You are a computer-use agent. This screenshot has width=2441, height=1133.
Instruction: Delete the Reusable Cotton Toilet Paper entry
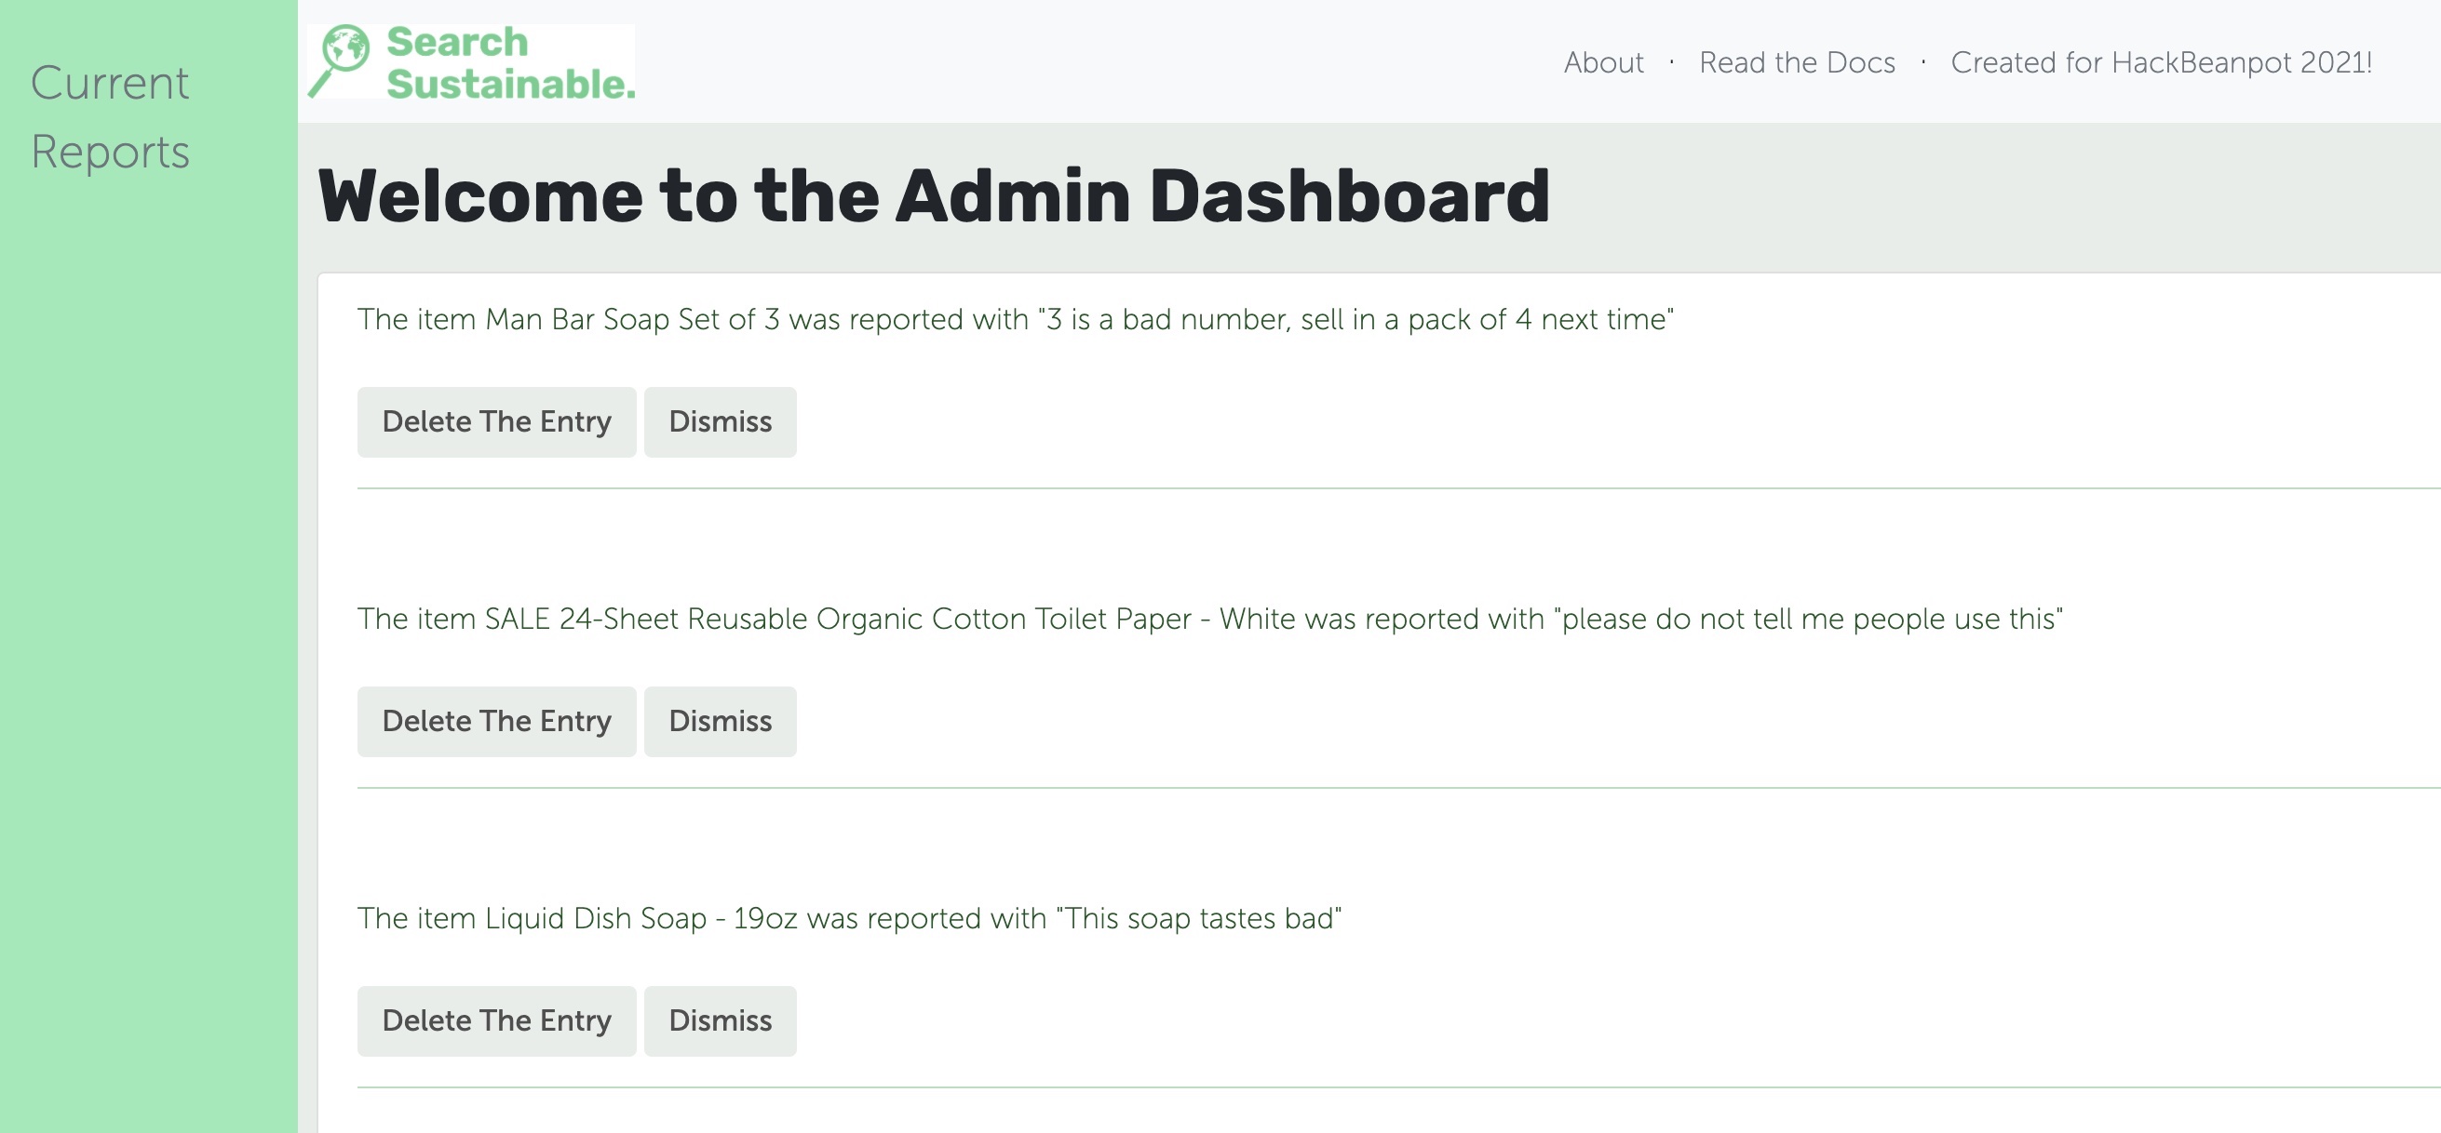[496, 721]
